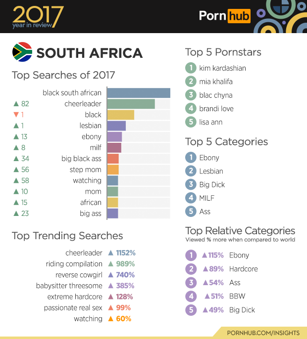Click the 'Top Searches of 2017' heading

point(63,75)
